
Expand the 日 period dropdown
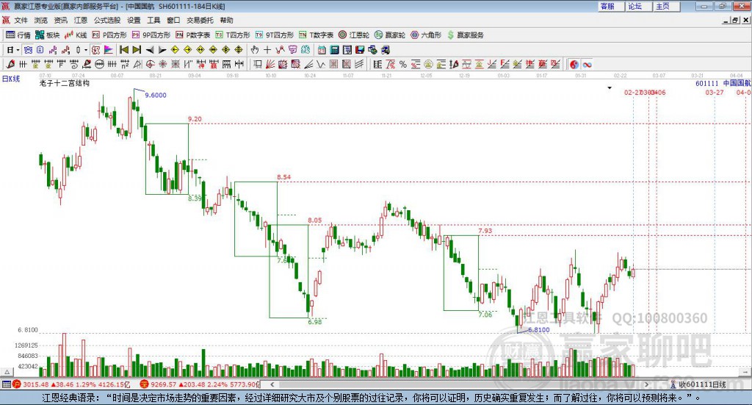18,50
